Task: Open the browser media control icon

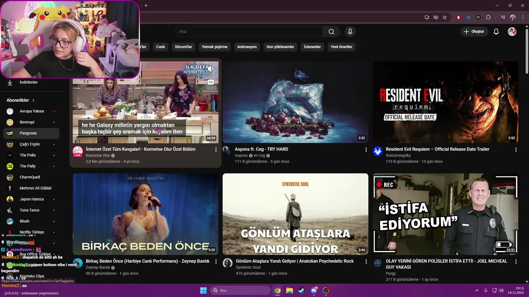Action: click(503, 17)
